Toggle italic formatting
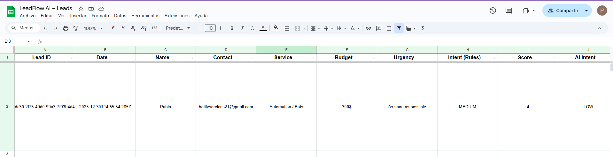The width and height of the screenshot is (613, 157). tap(242, 28)
